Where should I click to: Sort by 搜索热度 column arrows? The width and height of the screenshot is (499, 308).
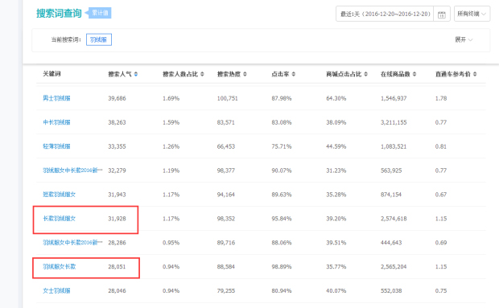[x=245, y=74]
